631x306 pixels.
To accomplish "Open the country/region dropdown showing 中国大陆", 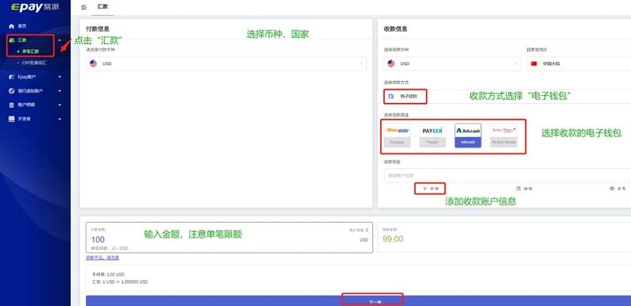I will [x=579, y=64].
